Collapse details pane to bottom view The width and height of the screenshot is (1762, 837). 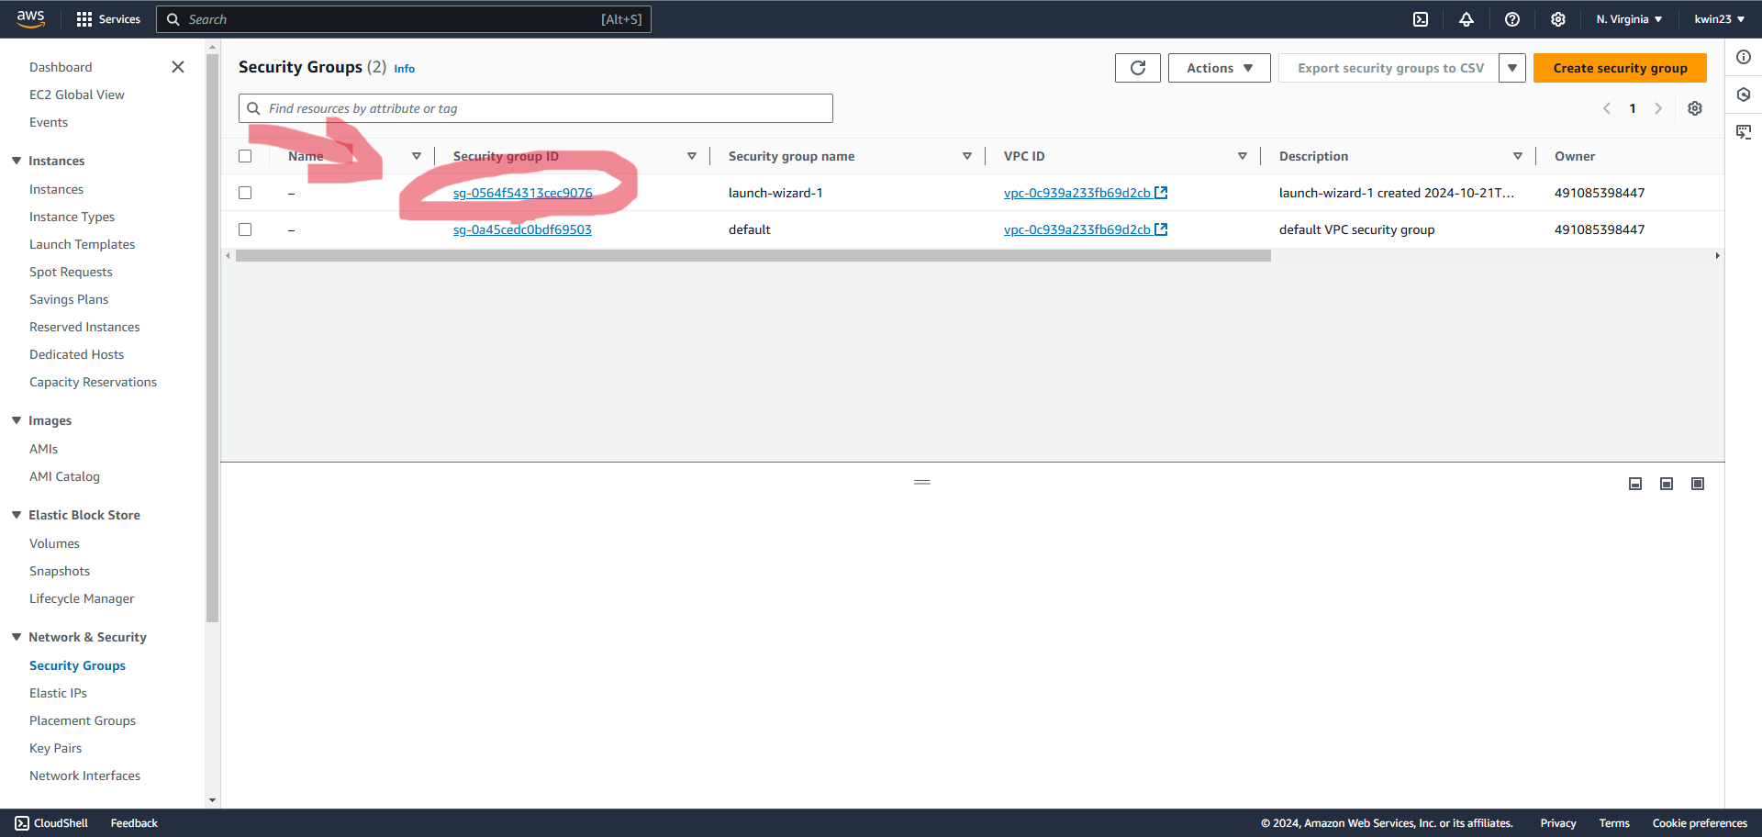point(1635,484)
